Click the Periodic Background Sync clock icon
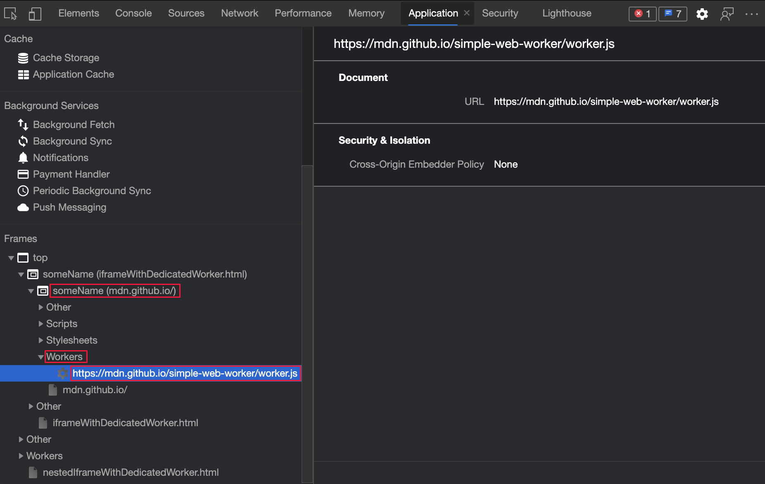 click(x=23, y=190)
